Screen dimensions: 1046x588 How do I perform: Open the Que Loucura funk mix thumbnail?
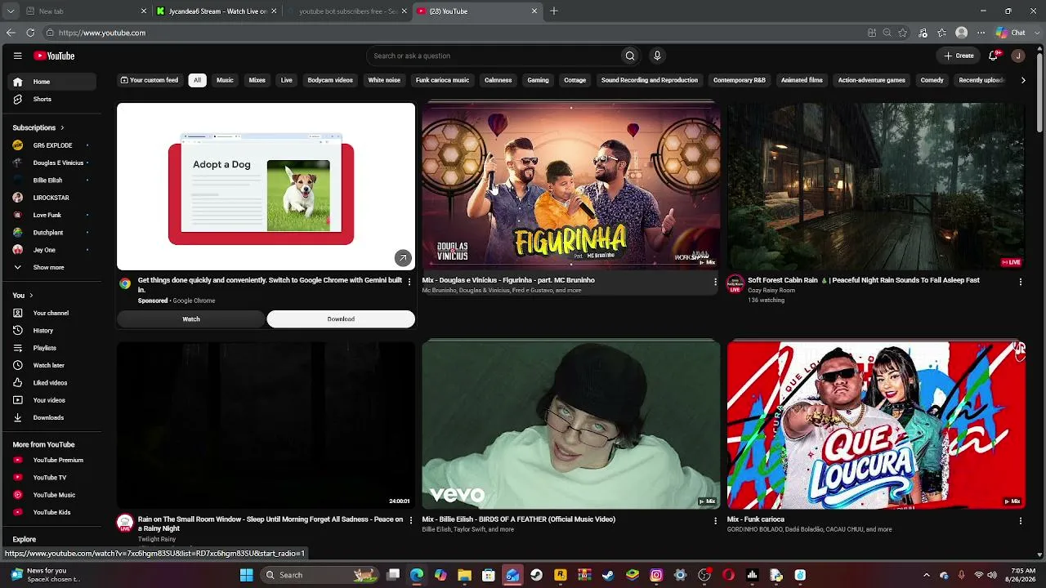[876, 425]
